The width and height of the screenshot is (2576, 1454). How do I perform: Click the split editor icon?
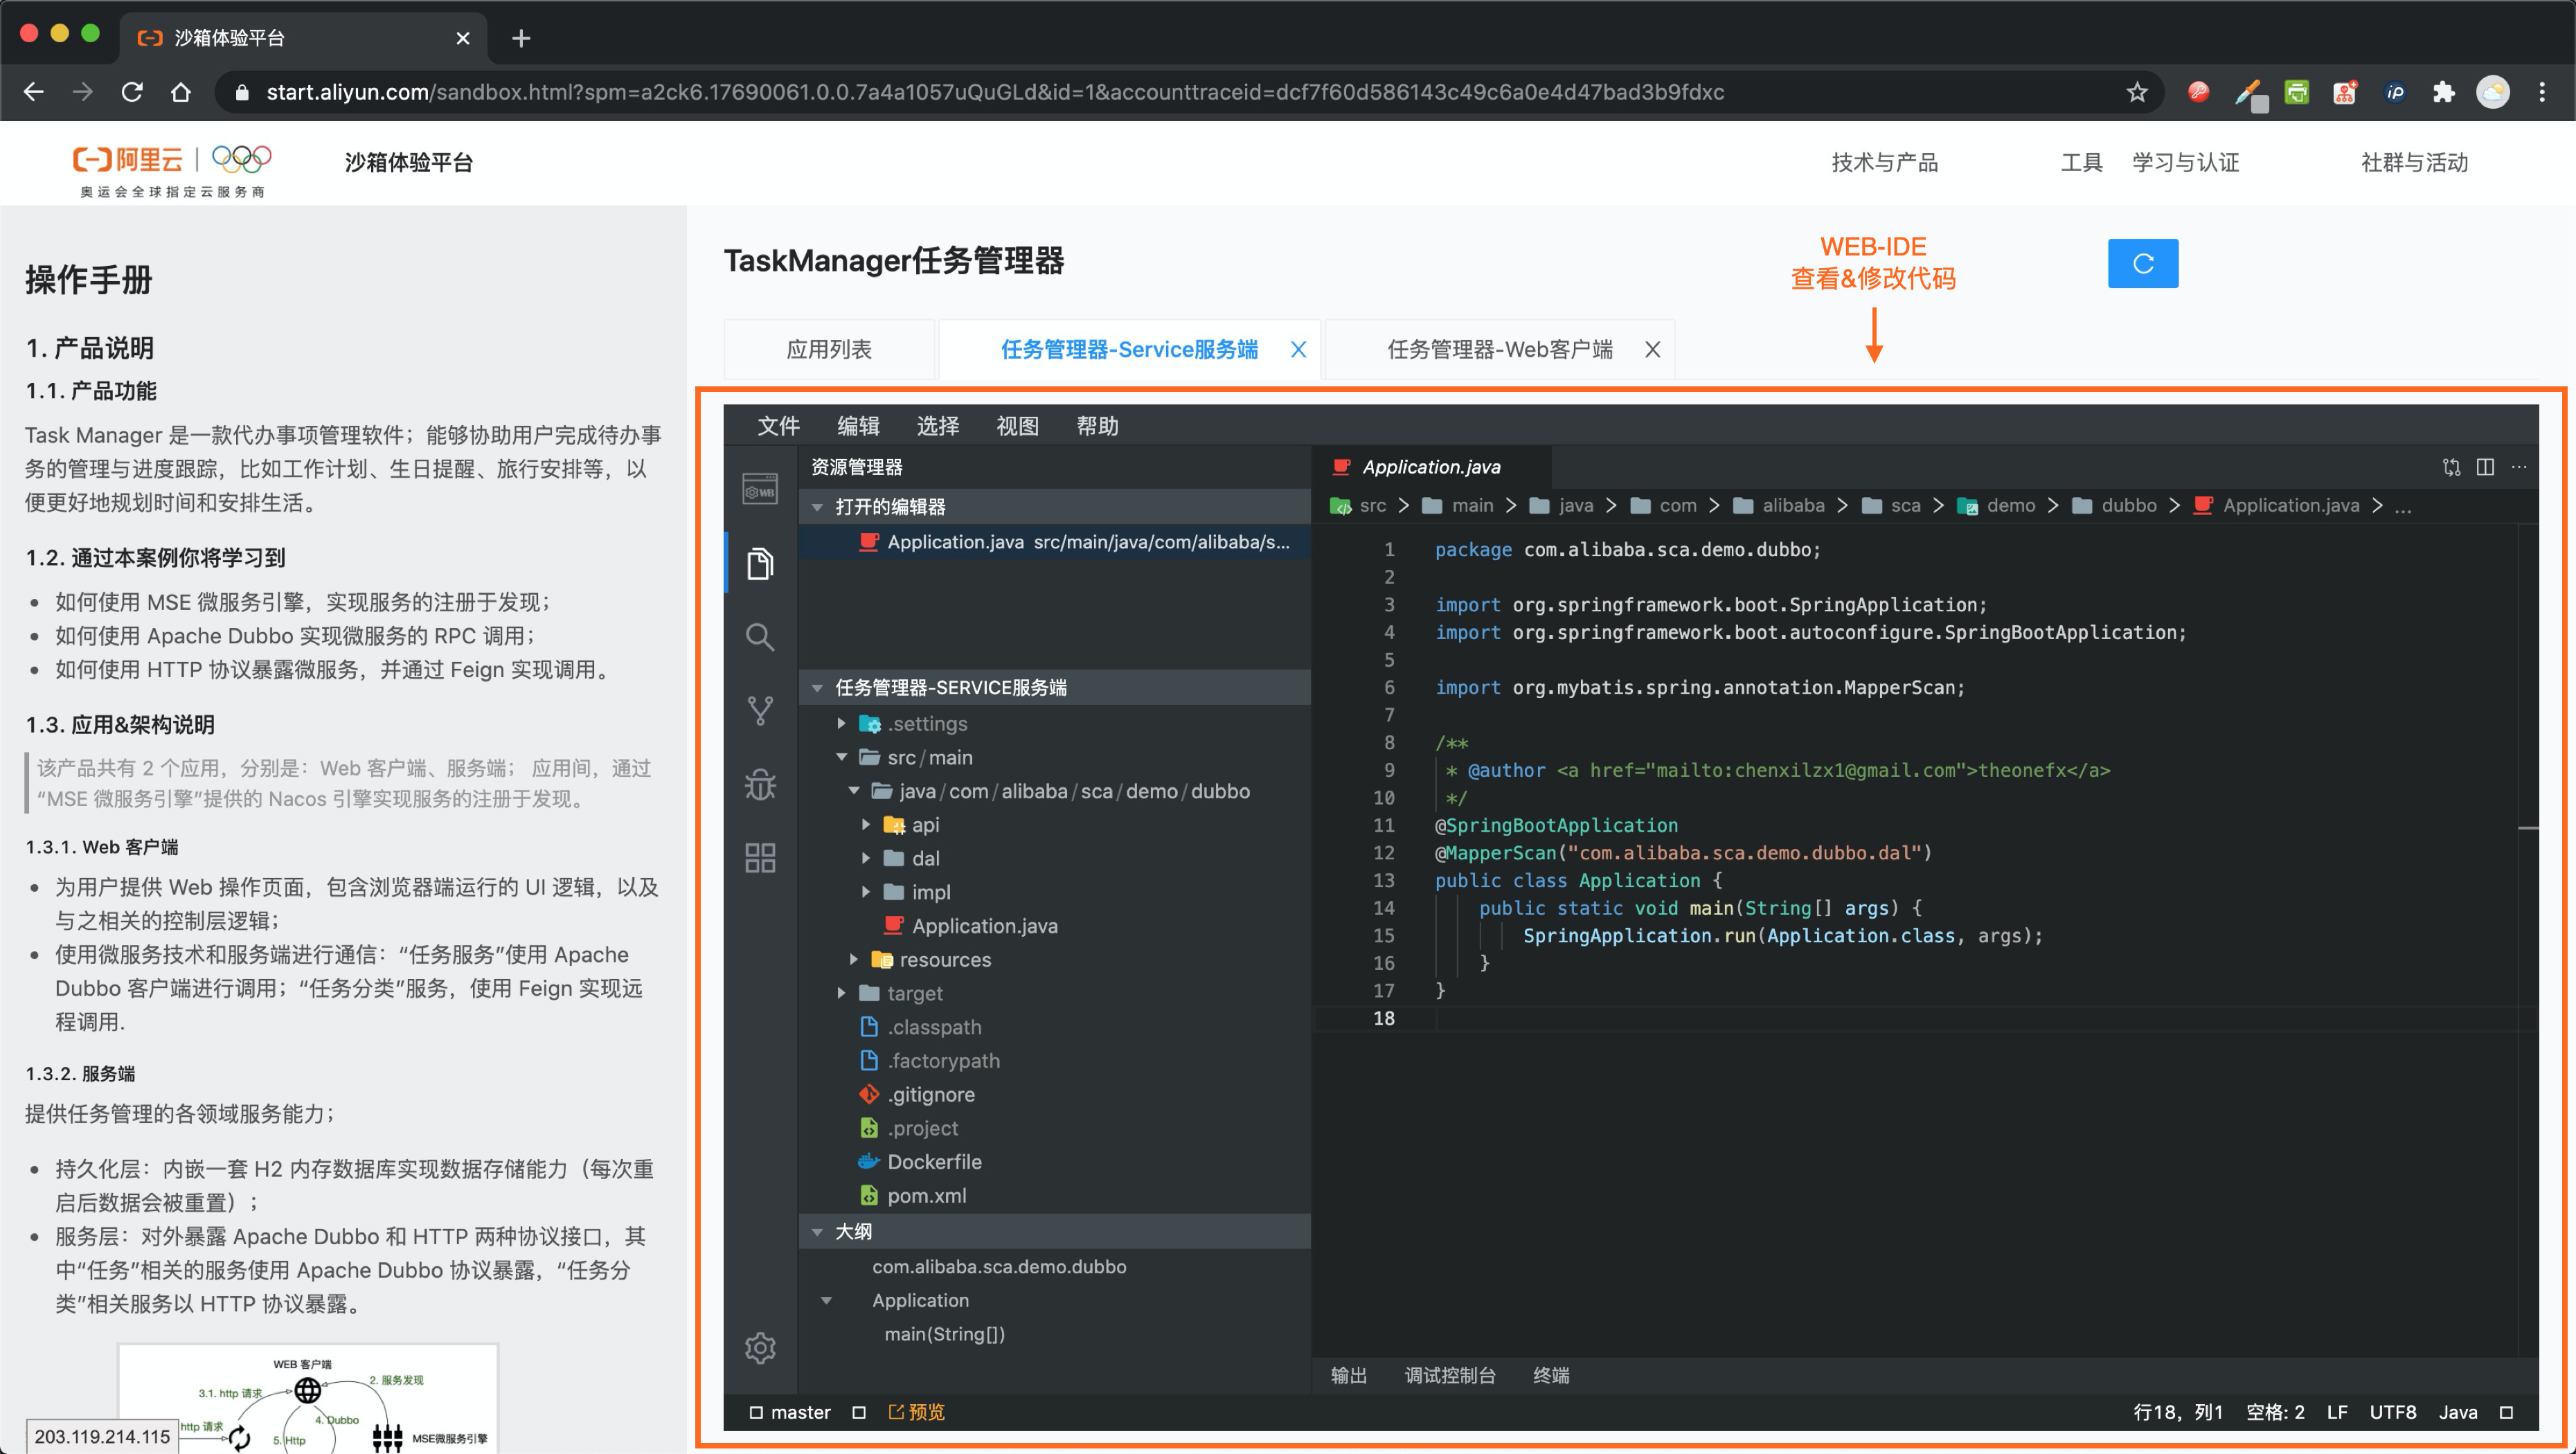[x=2485, y=467]
